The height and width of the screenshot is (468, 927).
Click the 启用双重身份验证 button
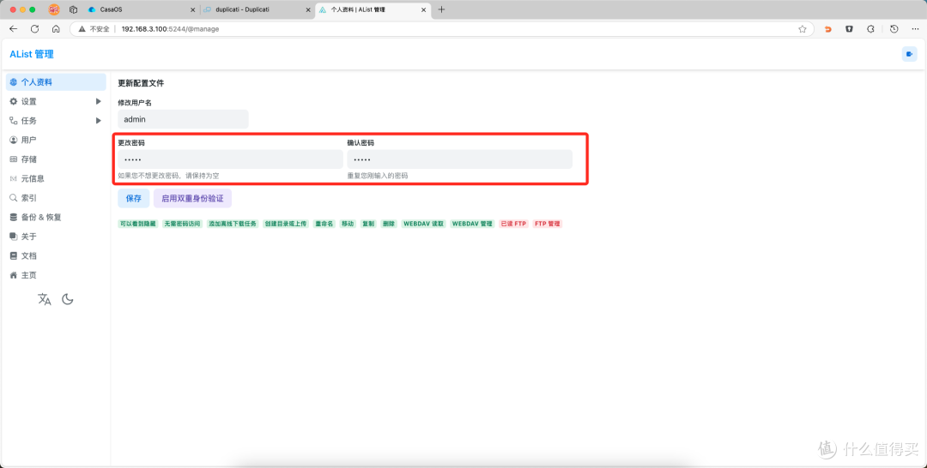pyautogui.click(x=193, y=198)
